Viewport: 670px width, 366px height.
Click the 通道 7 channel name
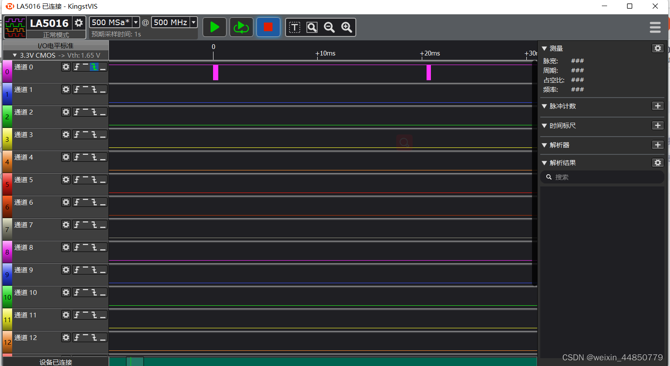23,225
